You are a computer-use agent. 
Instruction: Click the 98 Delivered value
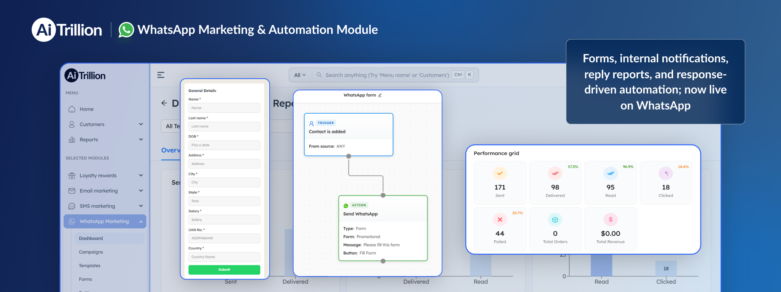point(555,187)
